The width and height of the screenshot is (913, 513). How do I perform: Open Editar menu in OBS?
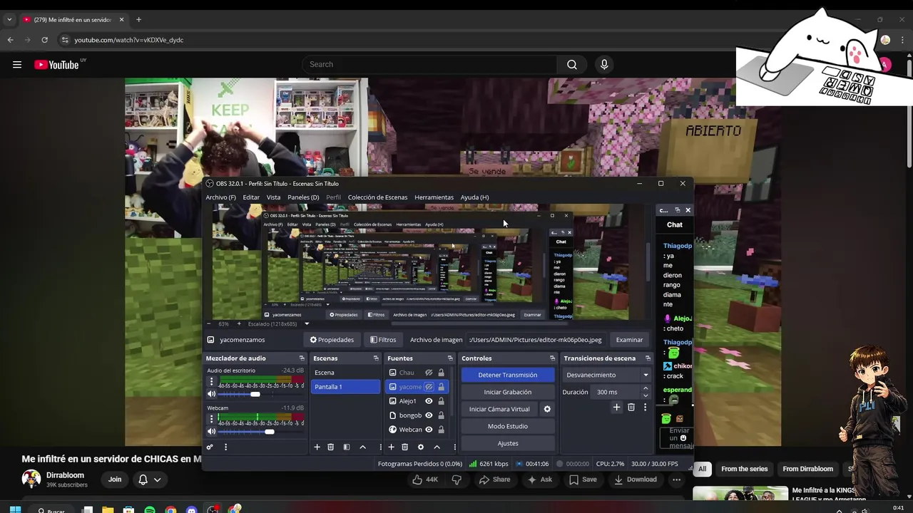pos(251,197)
